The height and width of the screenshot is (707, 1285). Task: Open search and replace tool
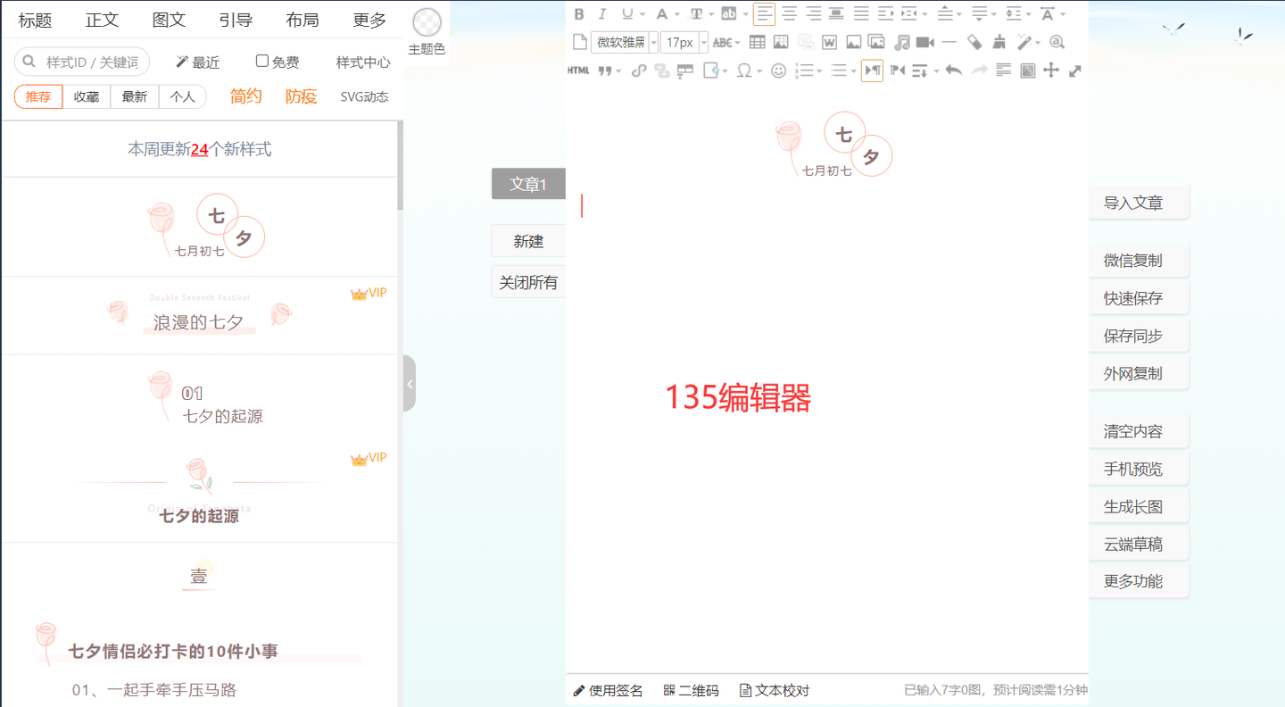[1057, 42]
